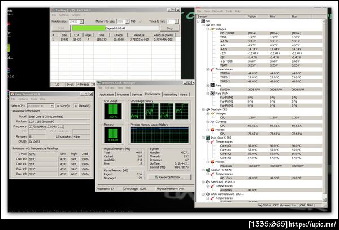Click the disabled Start button in LinX

(61, 28)
